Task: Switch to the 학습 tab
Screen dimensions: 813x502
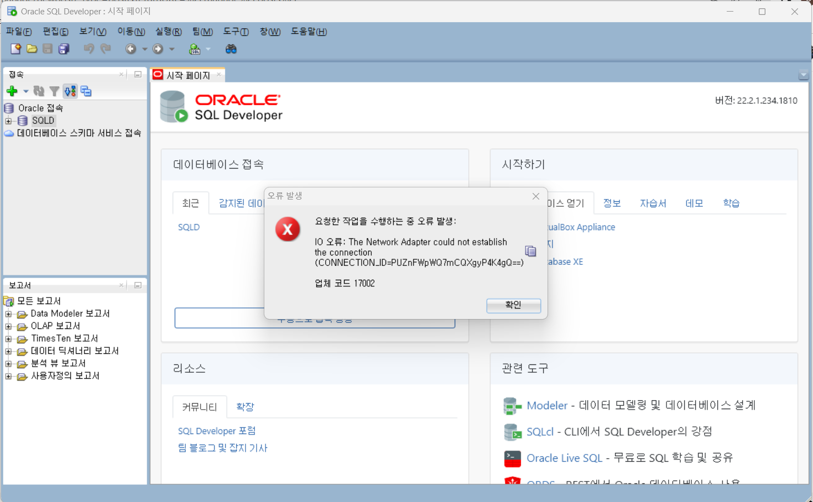Action: click(x=731, y=203)
